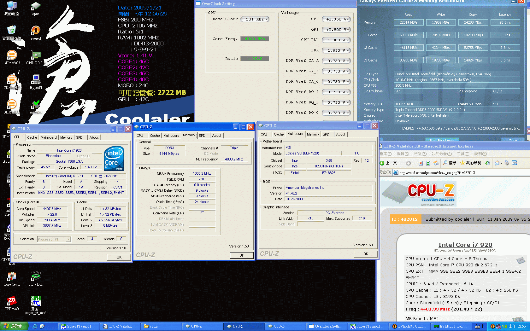This screenshot has height=331, width=530.
Task: Open the IE Mail button dropdown
Action: [501, 163]
